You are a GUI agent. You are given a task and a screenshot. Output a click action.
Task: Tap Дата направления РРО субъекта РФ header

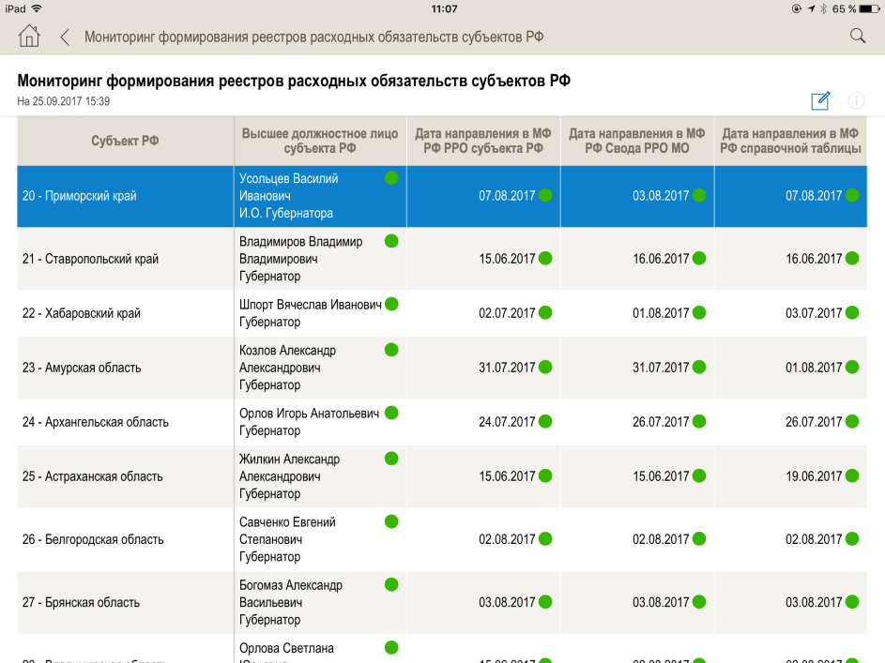point(483,141)
